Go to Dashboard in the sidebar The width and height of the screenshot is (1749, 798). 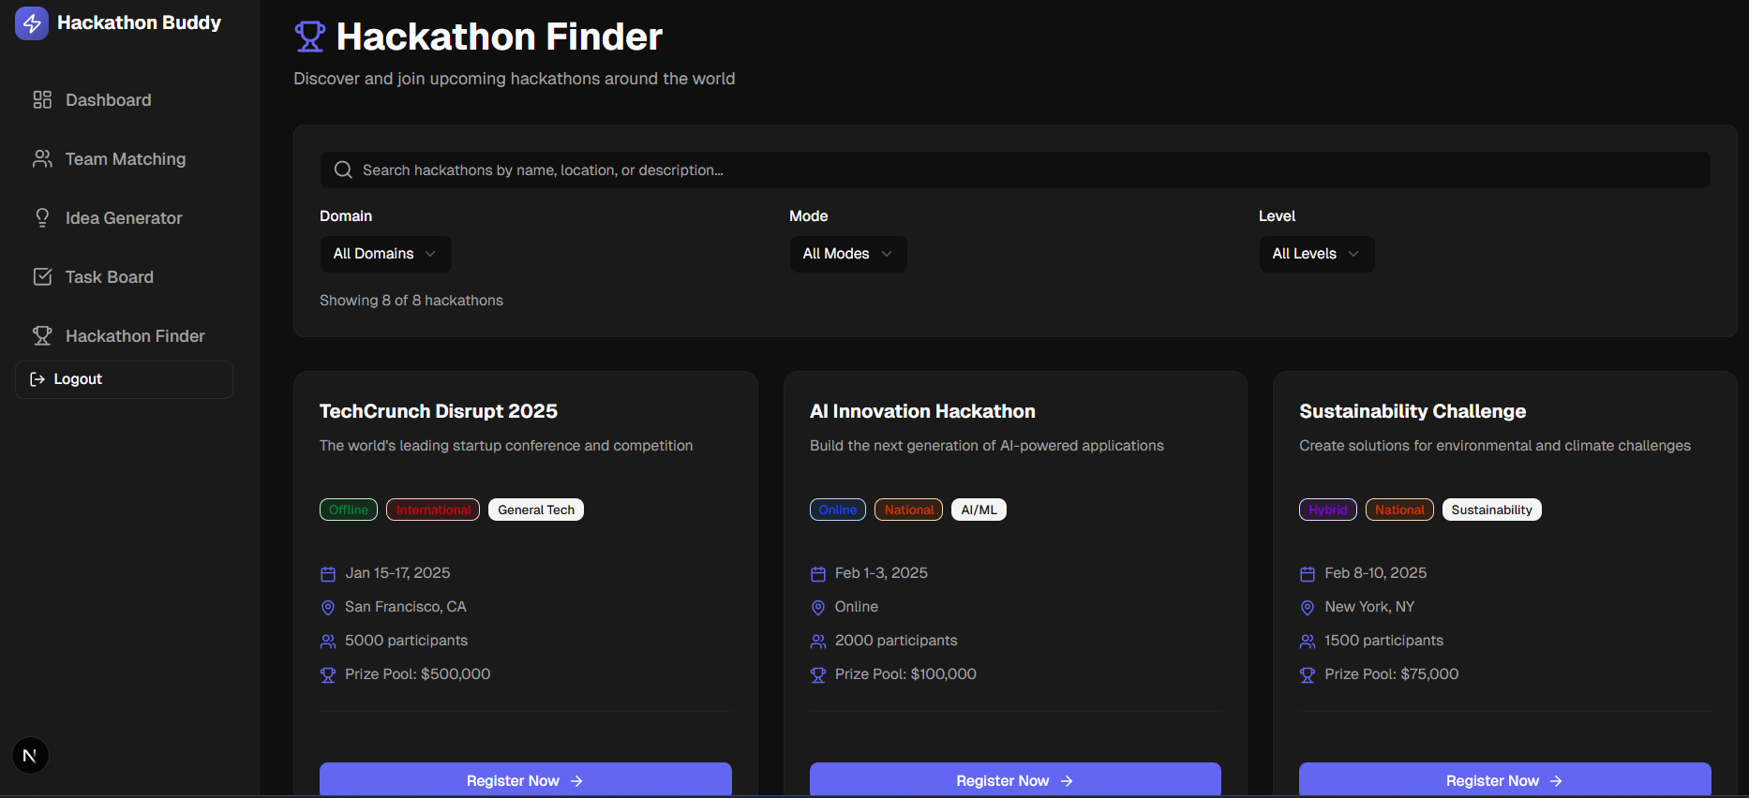[124, 100]
